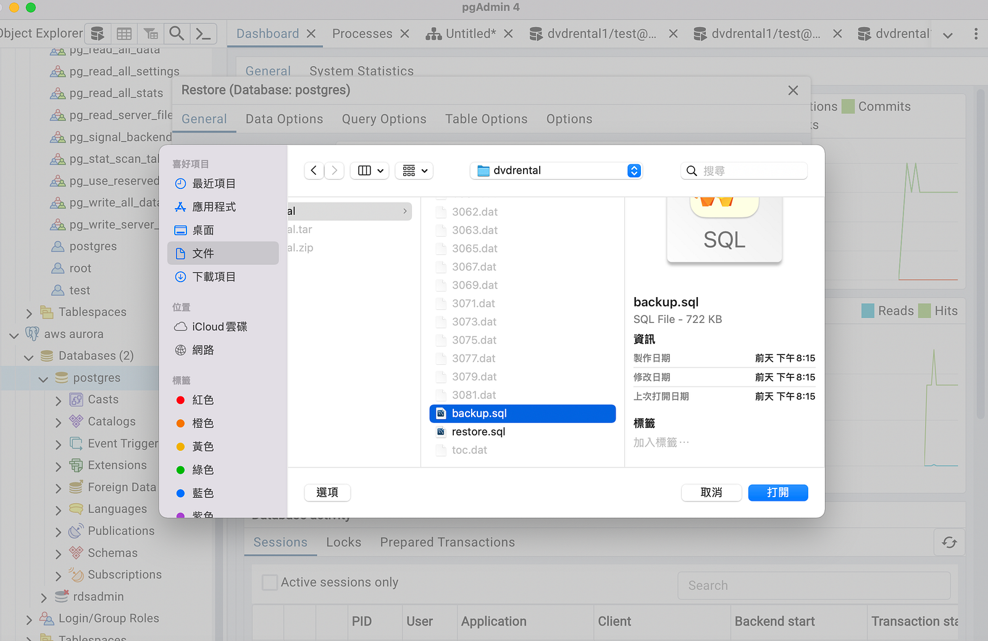Screen dimensions: 988x641
Task: Switch to Table Options tab
Action: [487, 119]
